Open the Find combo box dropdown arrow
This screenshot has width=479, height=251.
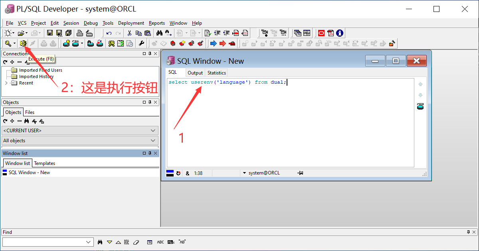click(x=89, y=242)
